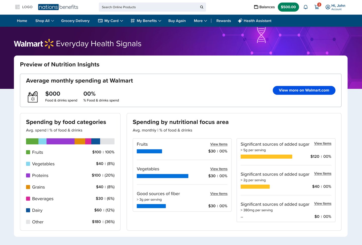Click the nations benefits logo
The width and height of the screenshot is (362, 245).
click(58, 7)
